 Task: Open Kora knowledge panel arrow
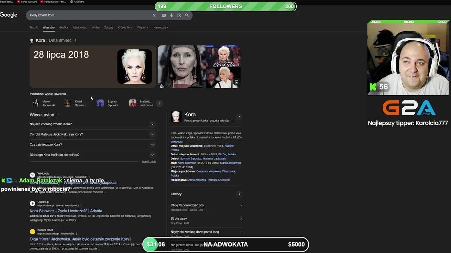click(x=239, y=117)
